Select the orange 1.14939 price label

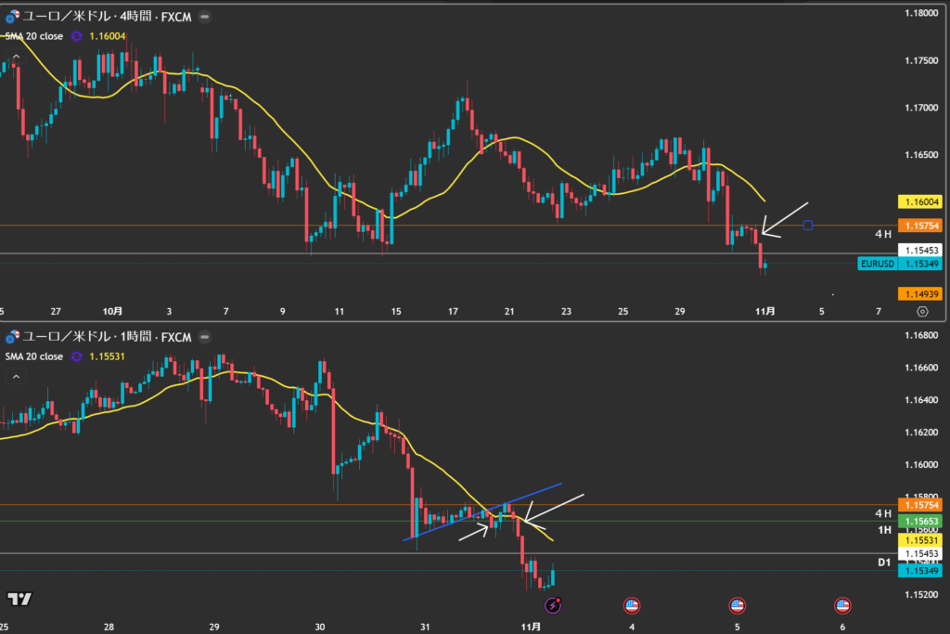(920, 293)
